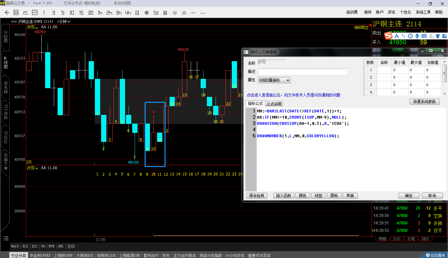
Task: Click the Sogou input voice microphone icon
Action: click(417, 36)
